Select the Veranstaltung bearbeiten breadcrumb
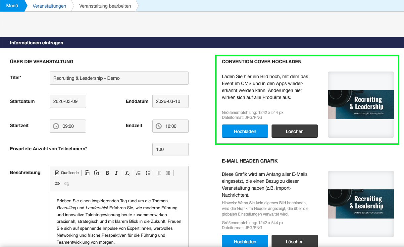404x247 pixels. [x=105, y=6]
